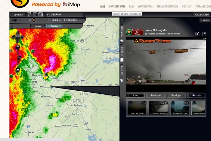Viewport: 211px width, 141px height.
Task: Select the draw pencil tool icon
Action: (x=29, y=14)
